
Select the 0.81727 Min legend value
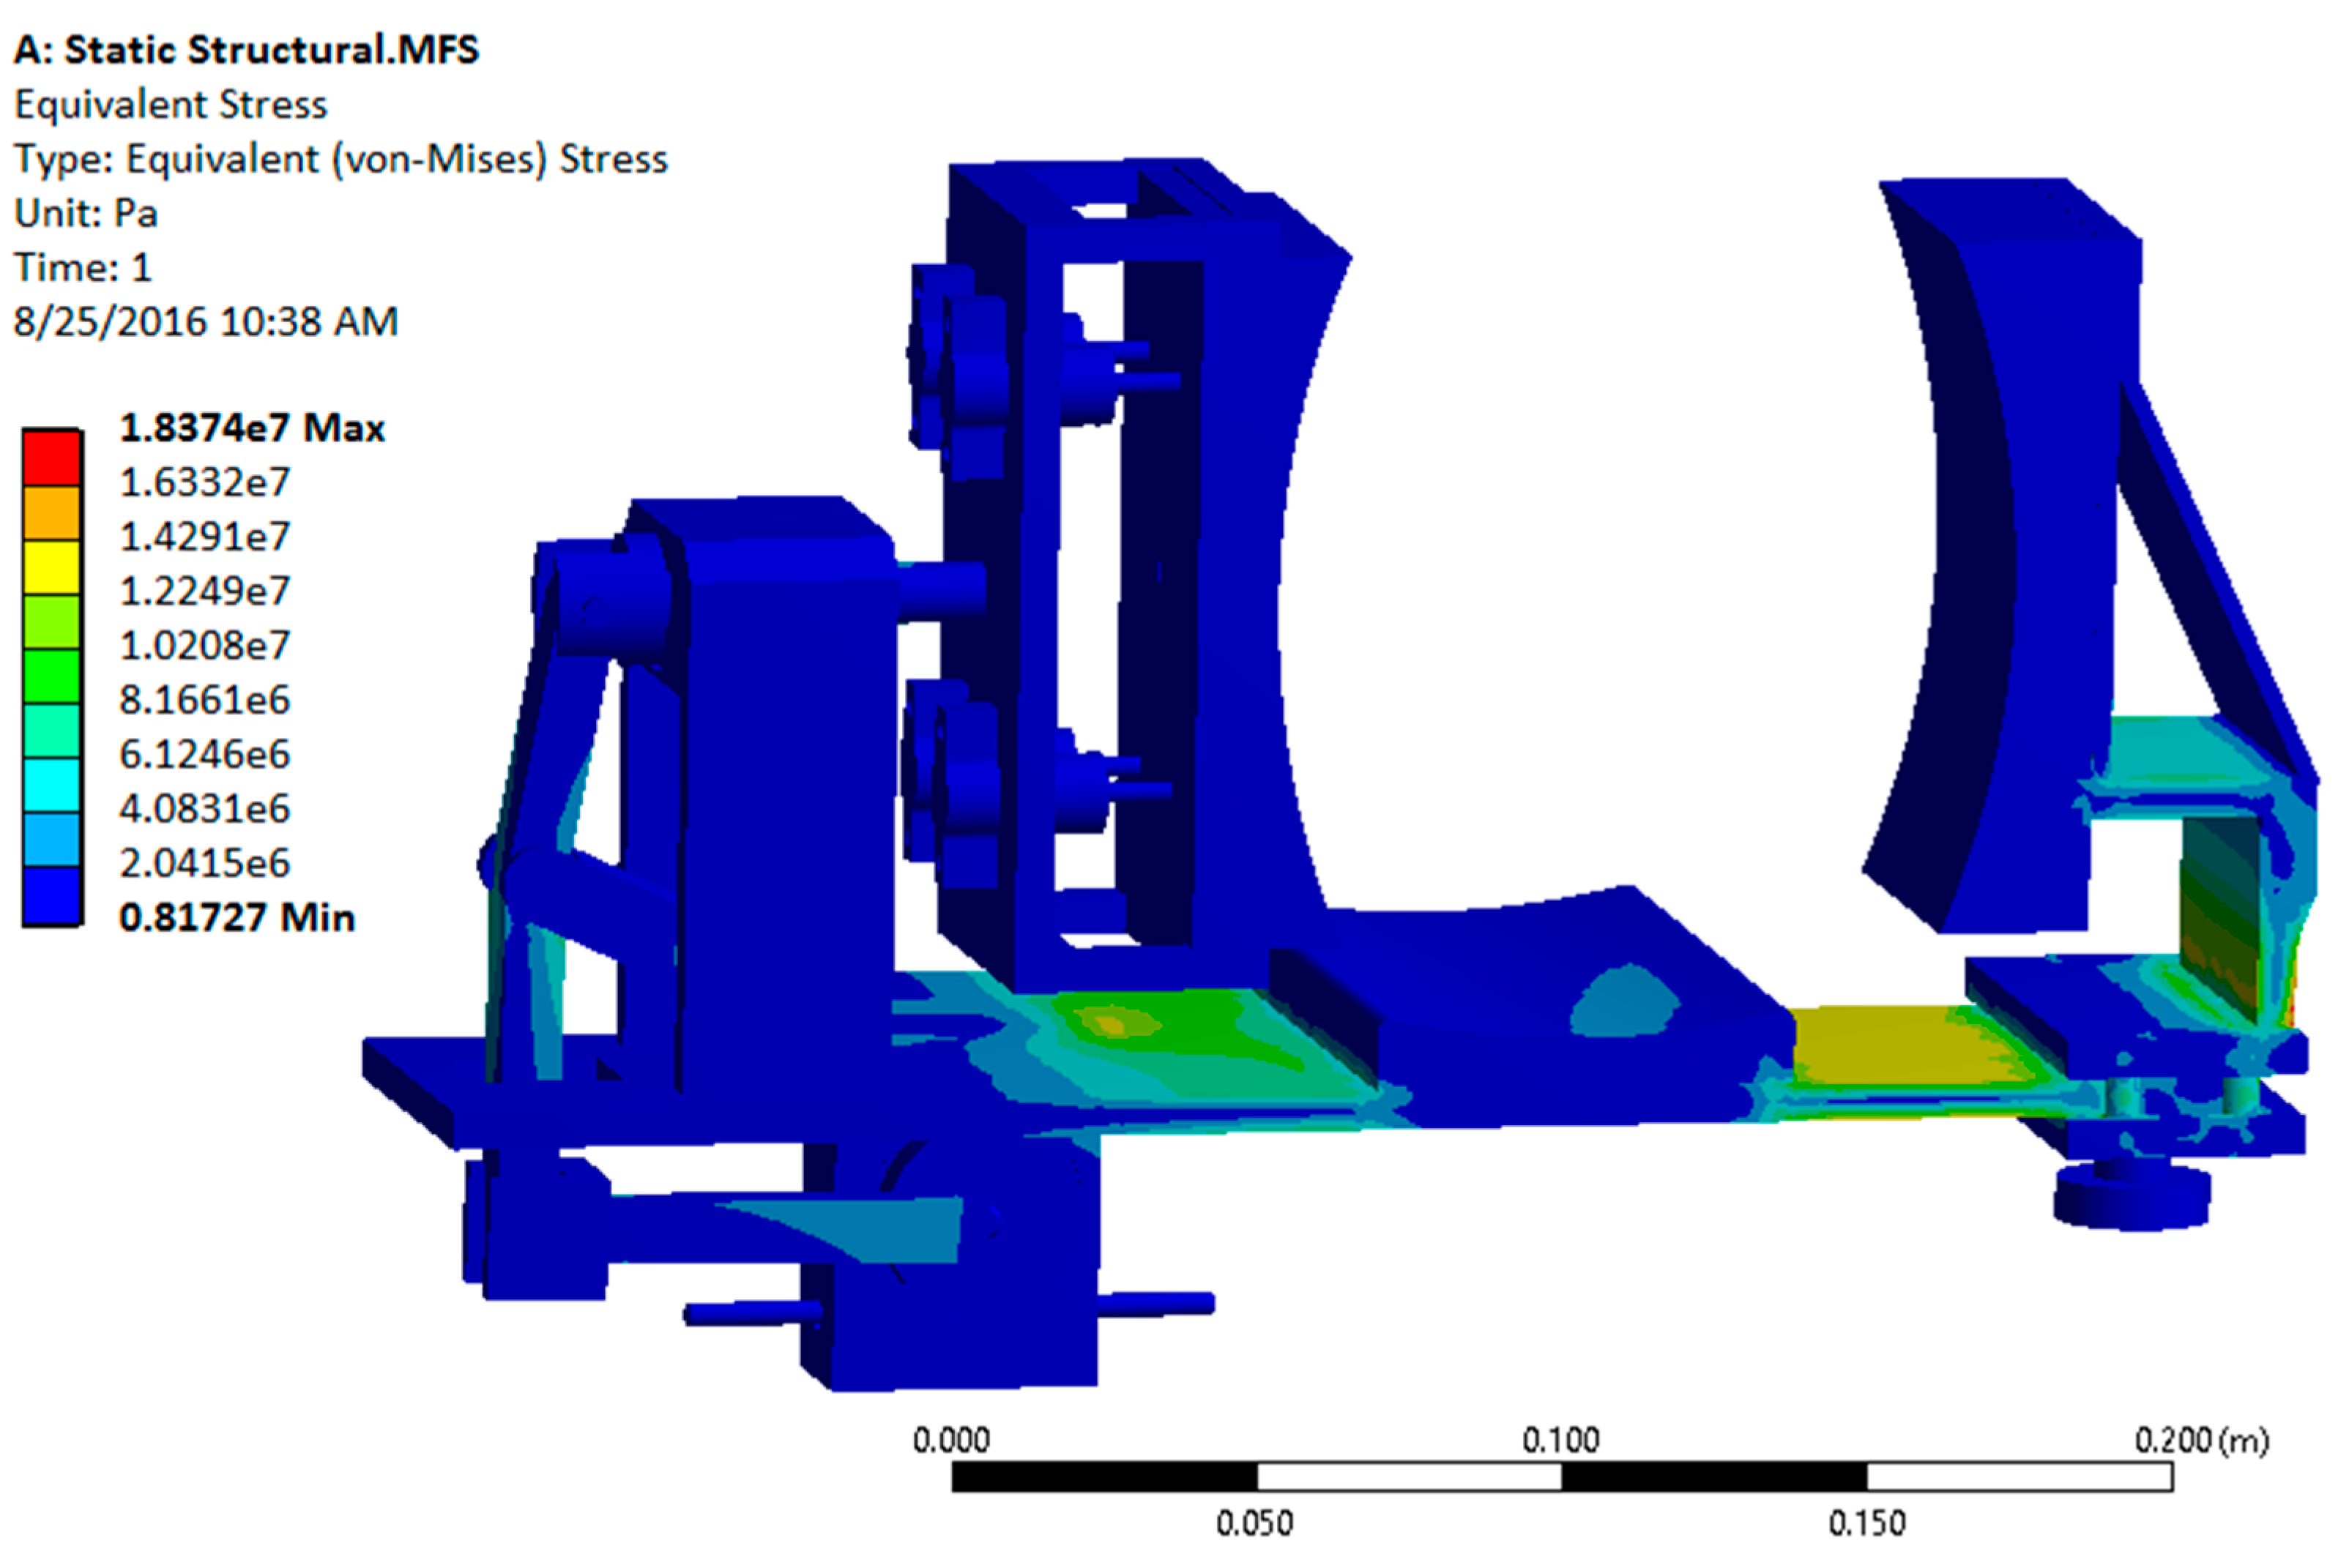(x=237, y=917)
